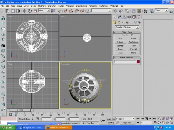This screenshot has height=130, width=174.
Task: Select the Cameras category icon
Action: point(127,23)
